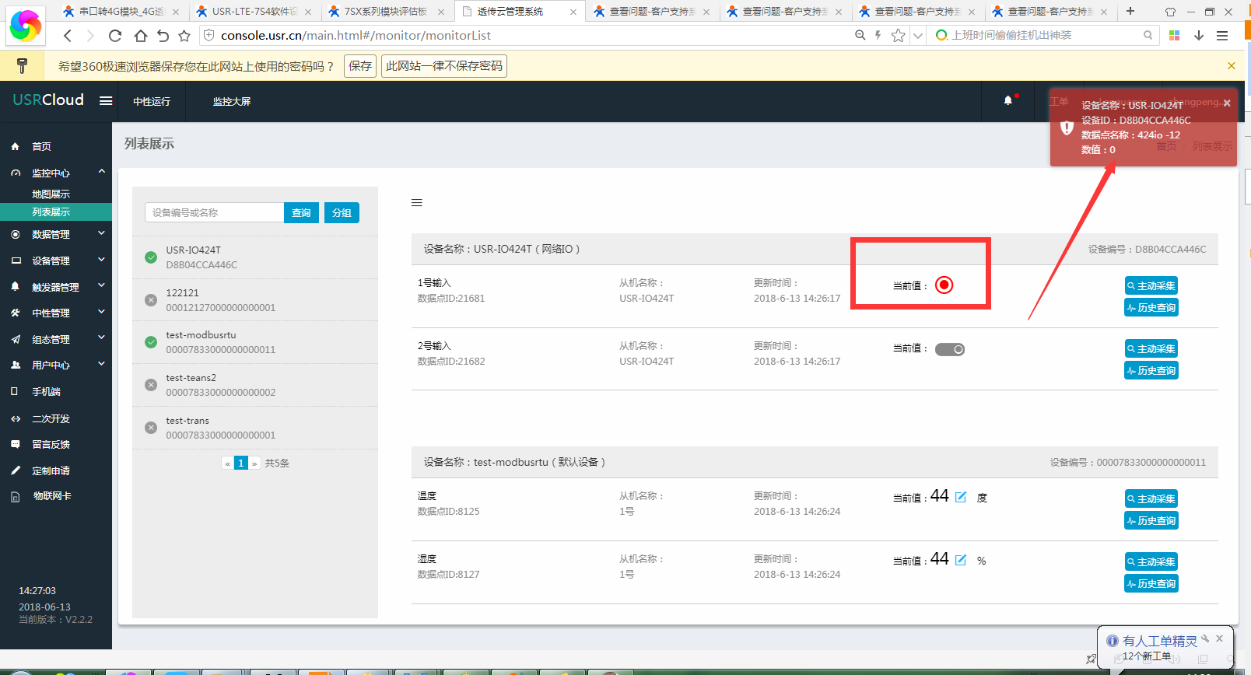
Task: Click the 122121 offline status icon
Action: click(151, 300)
